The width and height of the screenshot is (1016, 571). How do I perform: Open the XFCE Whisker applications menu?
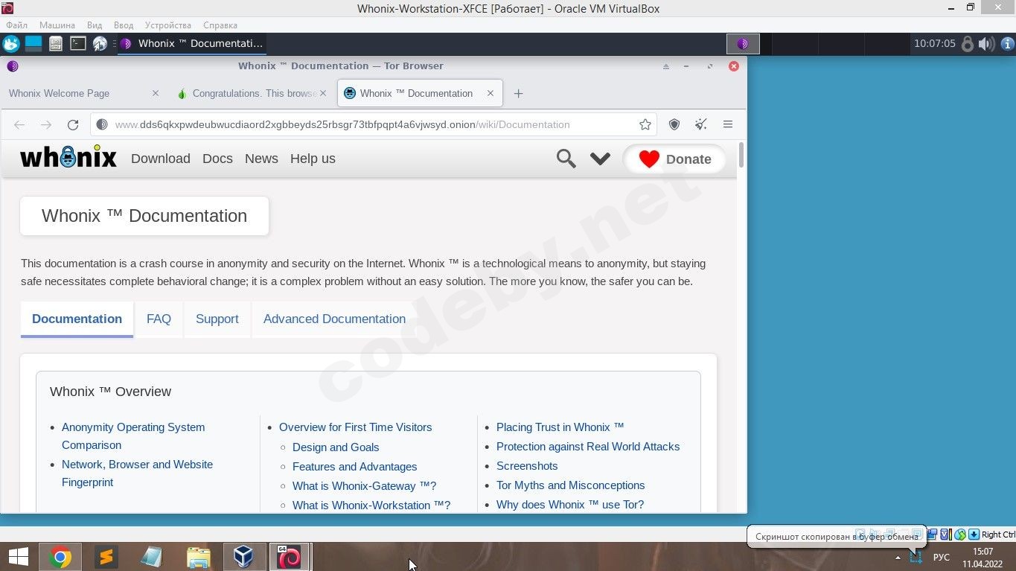tap(10, 44)
